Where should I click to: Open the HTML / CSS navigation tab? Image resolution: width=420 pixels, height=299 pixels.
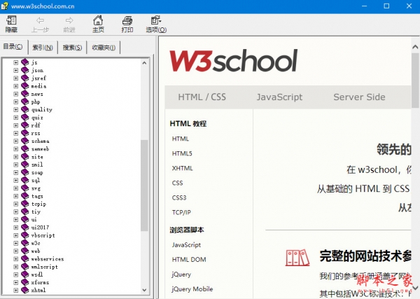[202, 97]
